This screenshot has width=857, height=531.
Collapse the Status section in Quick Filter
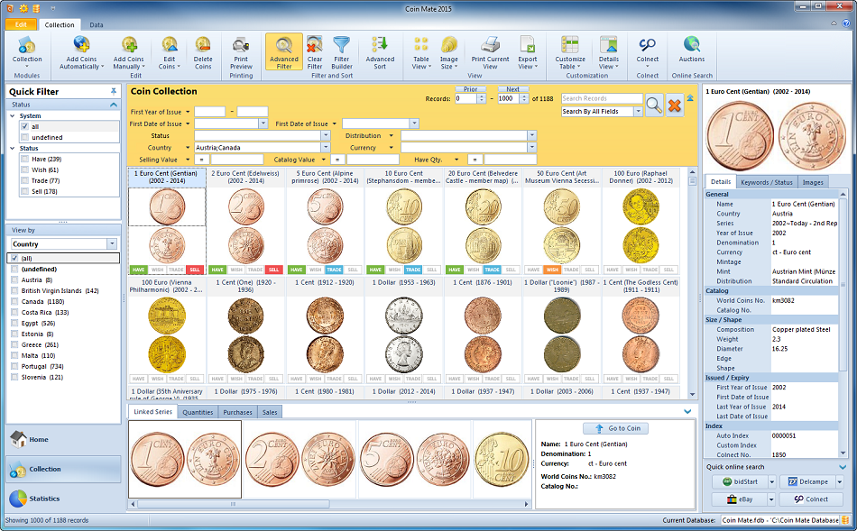click(114, 105)
